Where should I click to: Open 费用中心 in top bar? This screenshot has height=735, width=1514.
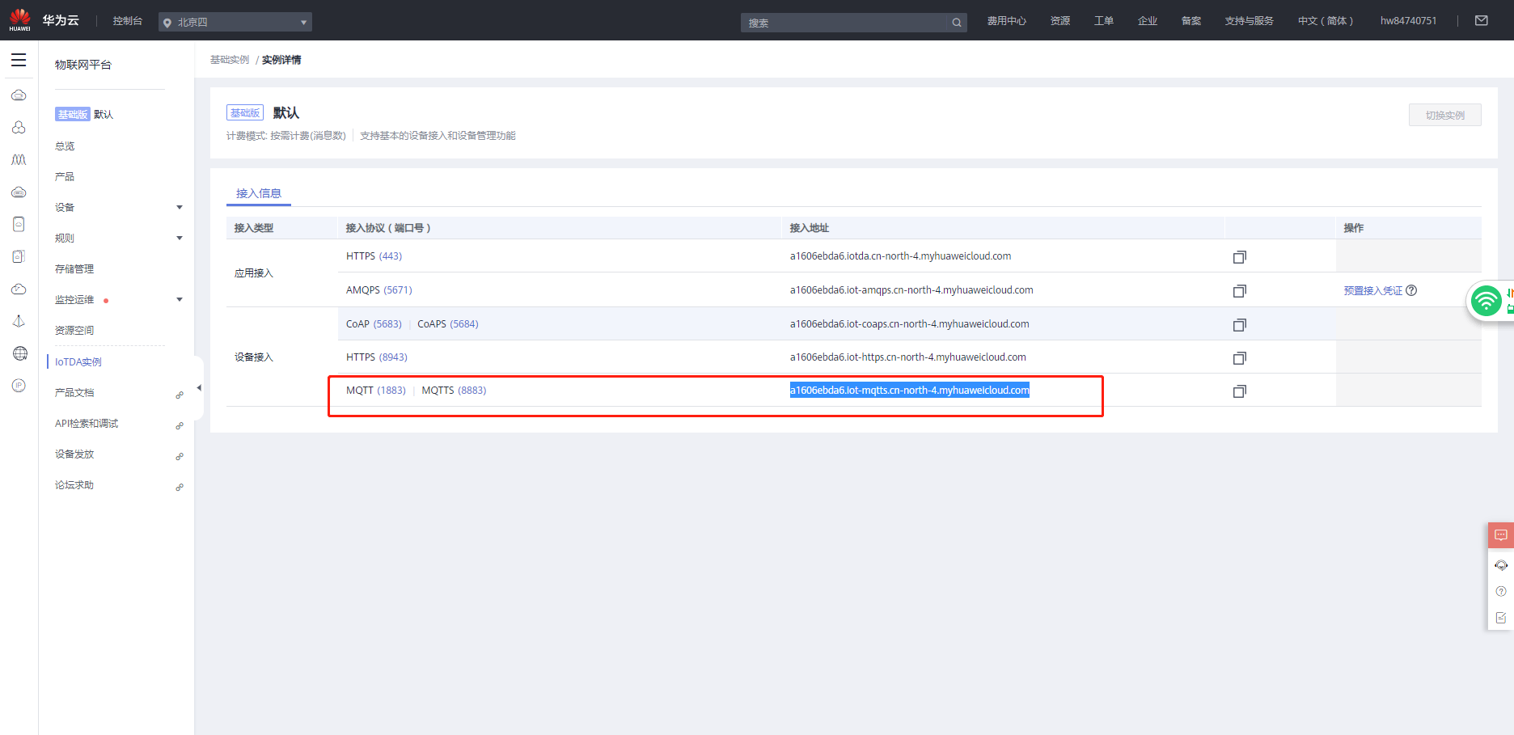pyautogui.click(x=1007, y=21)
